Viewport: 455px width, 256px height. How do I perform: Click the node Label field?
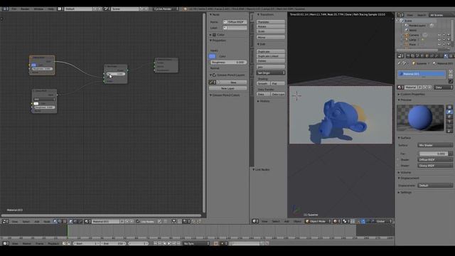click(x=235, y=28)
